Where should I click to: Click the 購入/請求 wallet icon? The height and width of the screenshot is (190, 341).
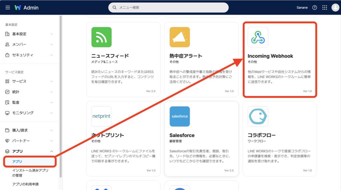click(7, 130)
